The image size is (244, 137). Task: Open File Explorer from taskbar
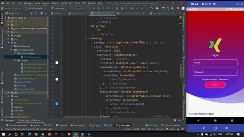click(x=36, y=134)
